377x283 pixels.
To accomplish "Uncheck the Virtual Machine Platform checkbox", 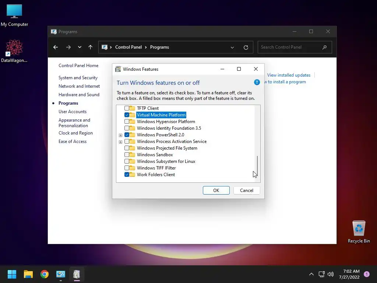I will 127,115.
